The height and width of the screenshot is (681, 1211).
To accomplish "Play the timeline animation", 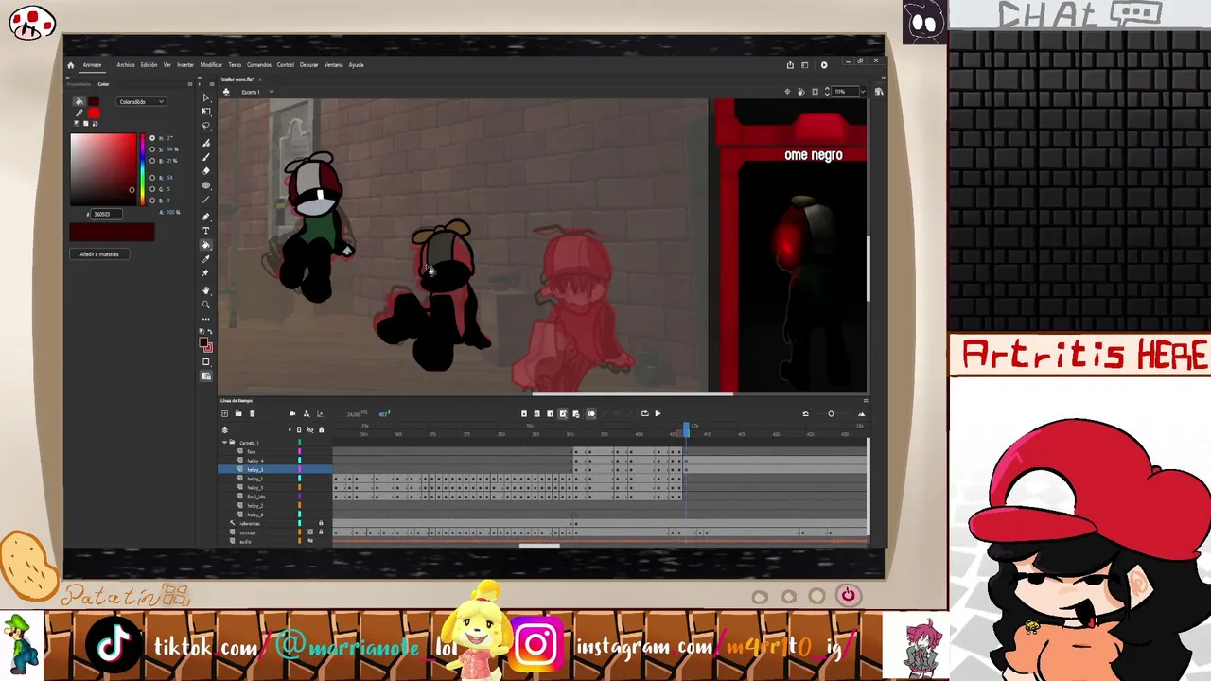I will coord(658,413).
